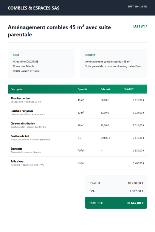Image resolution: width=155 pixels, height=232 pixels.
Task: Select the Plancher porteur row
Action: coord(77,100)
